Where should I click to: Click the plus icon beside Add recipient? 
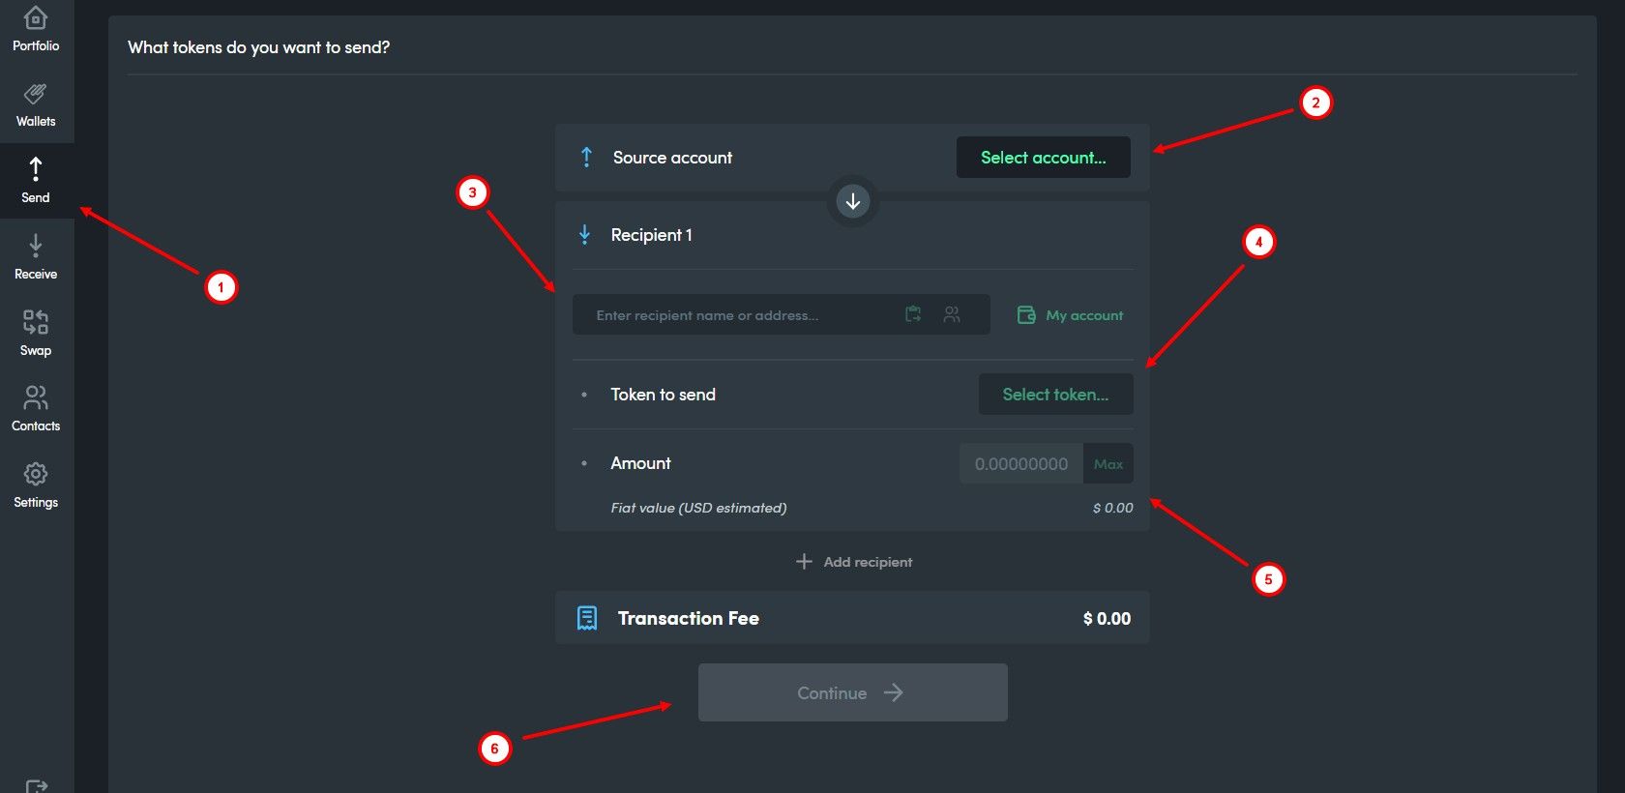[x=804, y=561]
